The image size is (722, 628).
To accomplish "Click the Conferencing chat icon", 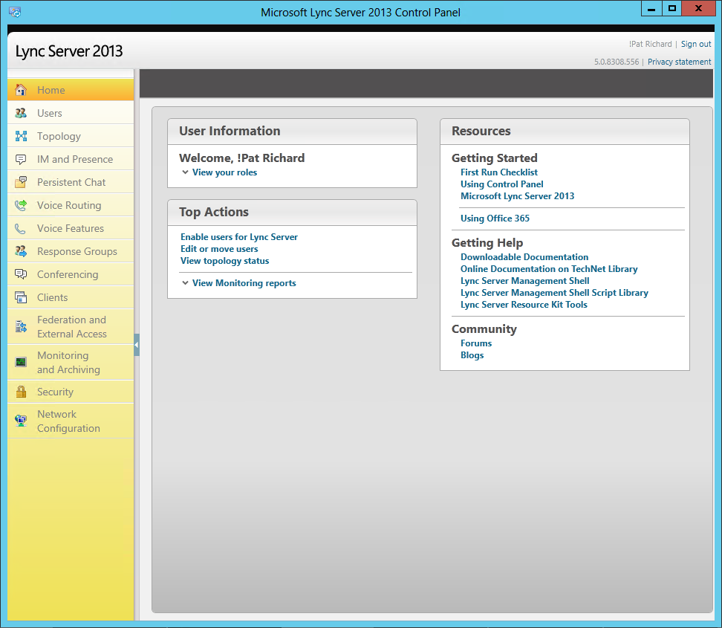I will [21, 274].
